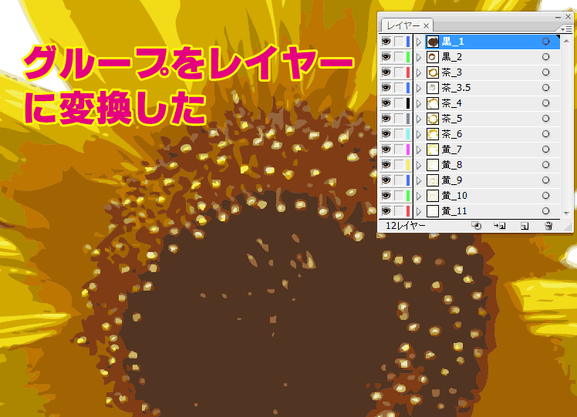The image size is (577, 417).
Task: Expand layer 茶_3.5 disclosure triangle
Action: [x=419, y=88]
